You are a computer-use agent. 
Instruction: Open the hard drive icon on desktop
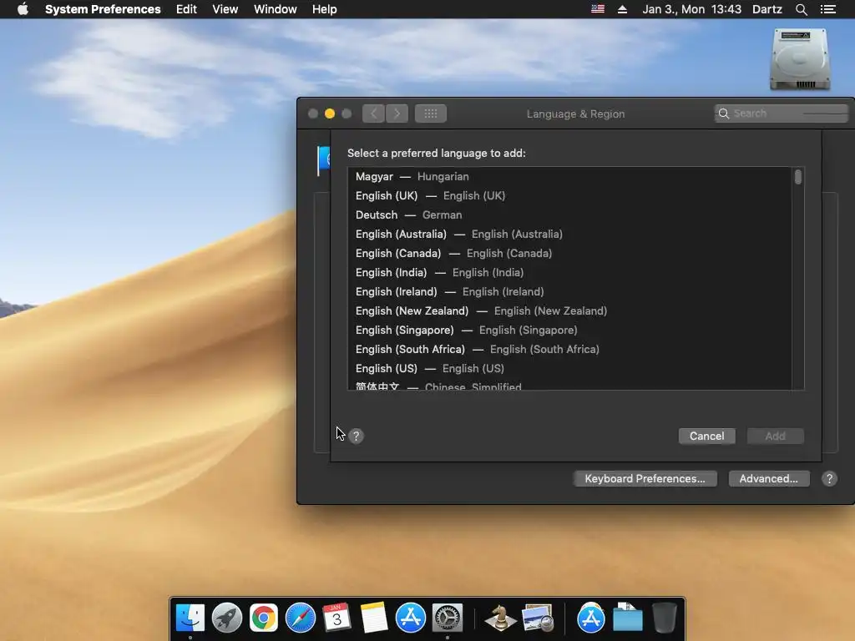(800, 59)
